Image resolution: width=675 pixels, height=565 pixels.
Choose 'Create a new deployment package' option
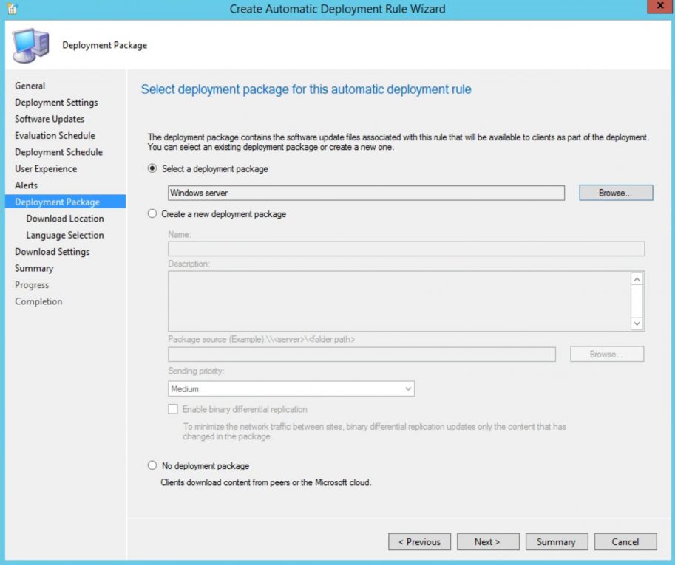point(151,213)
